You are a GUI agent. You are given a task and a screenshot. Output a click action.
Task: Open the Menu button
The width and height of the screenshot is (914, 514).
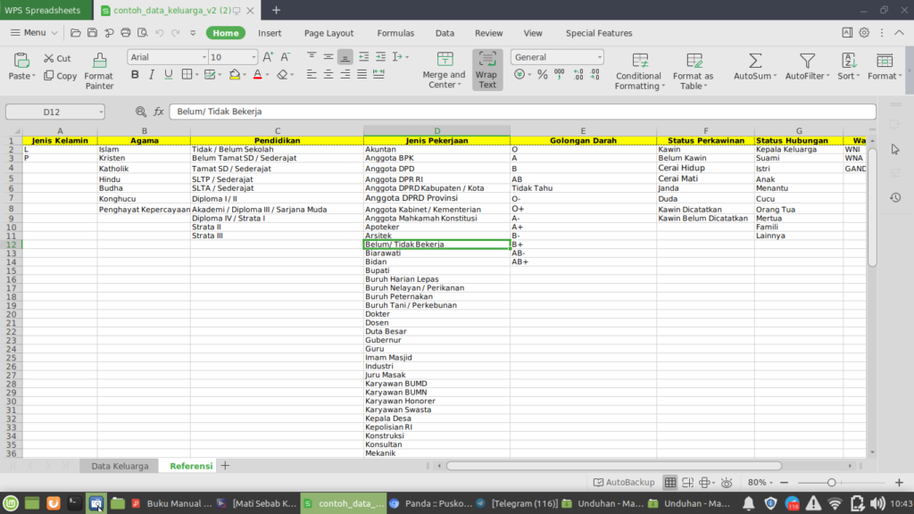pyautogui.click(x=34, y=33)
